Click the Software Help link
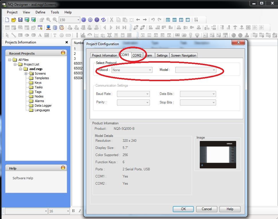 coord(23,178)
